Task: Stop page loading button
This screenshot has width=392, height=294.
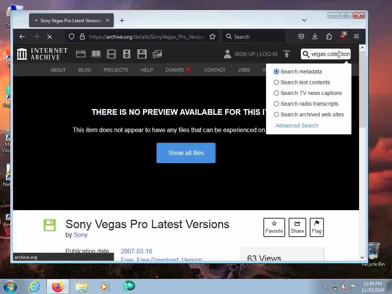Action: click(x=49, y=37)
